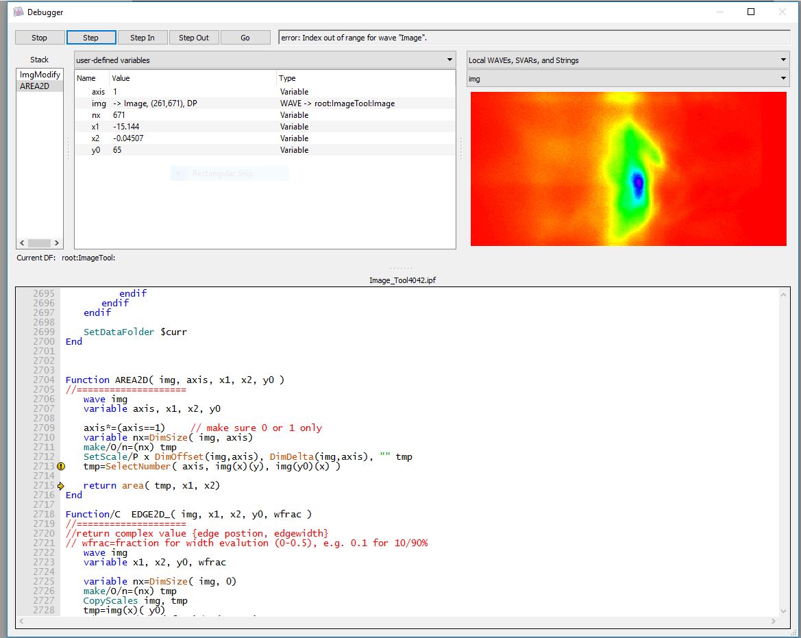The image size is (801, 638).
Task: Click the Value column header
Action: [121, 78]
